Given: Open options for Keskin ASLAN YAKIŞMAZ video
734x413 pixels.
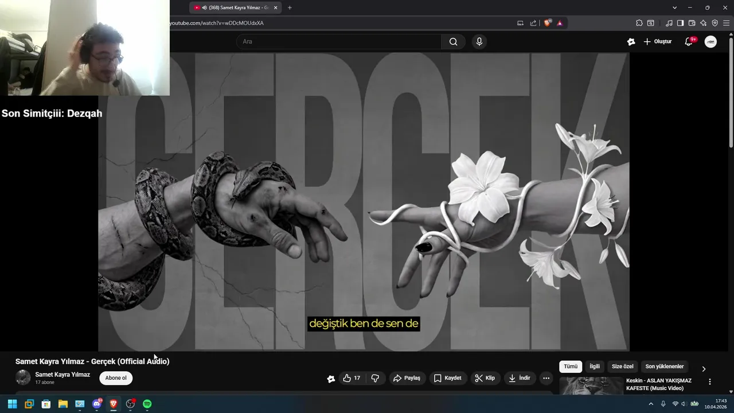Looking at the screenshot, I should [709, 382].
